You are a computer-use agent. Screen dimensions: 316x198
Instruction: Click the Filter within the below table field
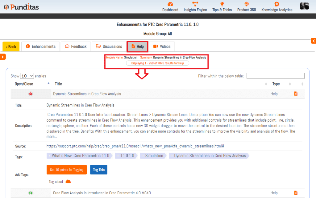pos(275,76)
